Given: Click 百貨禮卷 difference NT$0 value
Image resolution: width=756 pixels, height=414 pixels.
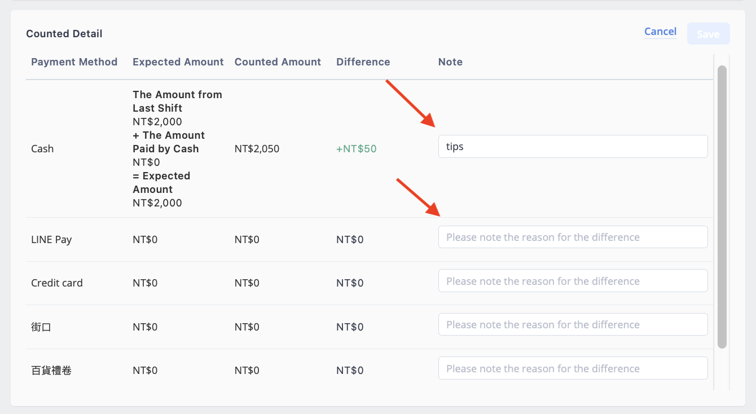Looking at the screenshot, I should tap(350, 371).
